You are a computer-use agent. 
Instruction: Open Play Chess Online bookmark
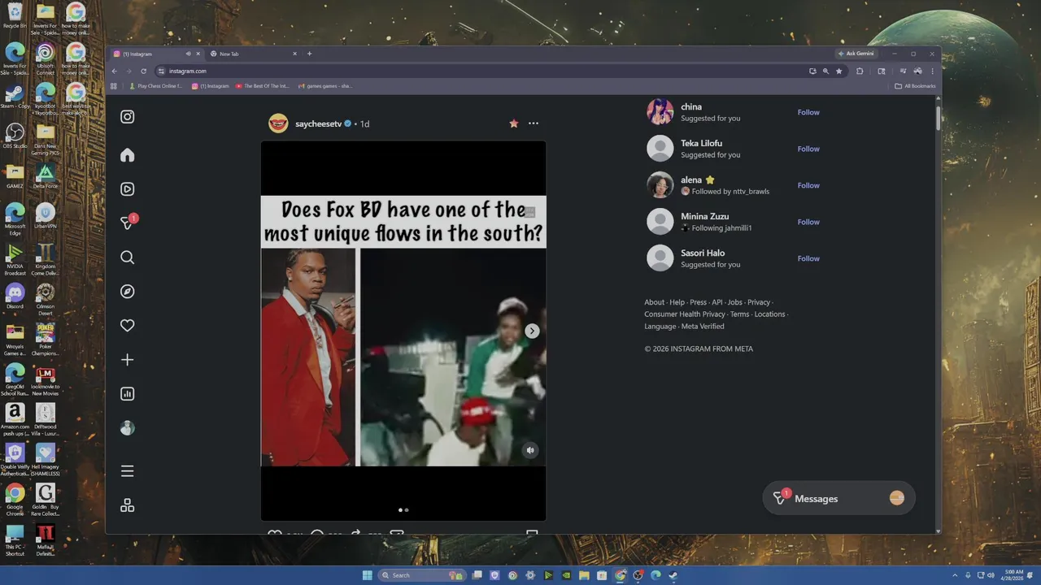tap(156, 86)
